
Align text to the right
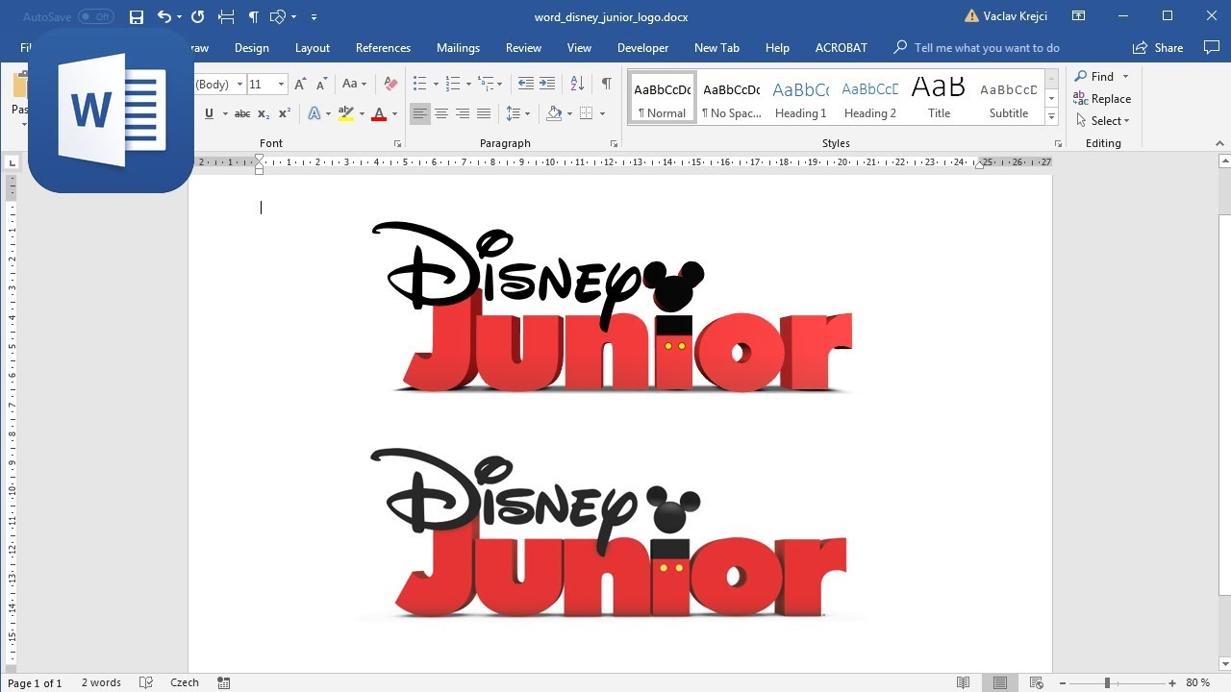click(463, 113)
